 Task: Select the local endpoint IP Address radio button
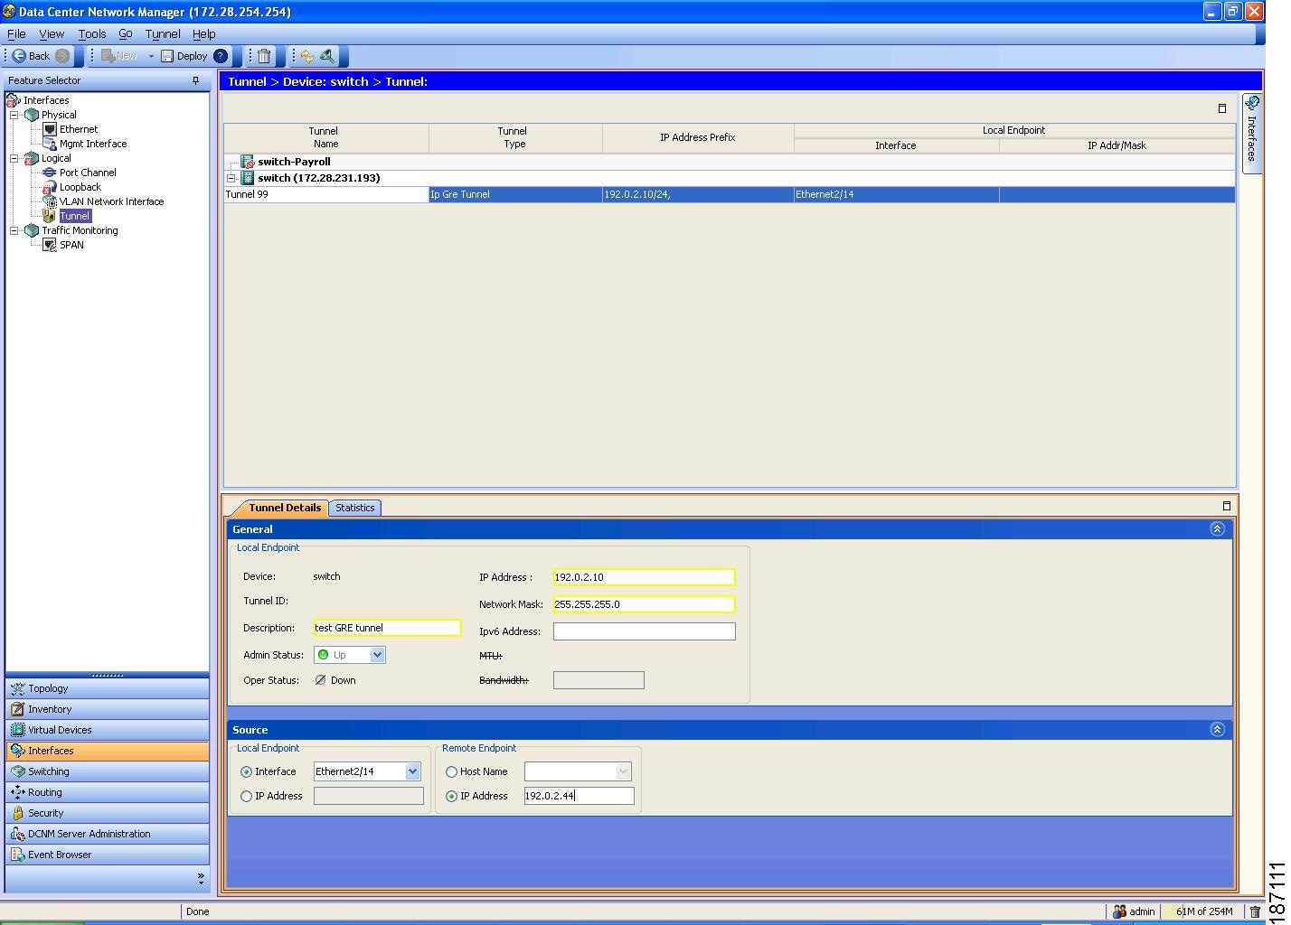[246, 797]
